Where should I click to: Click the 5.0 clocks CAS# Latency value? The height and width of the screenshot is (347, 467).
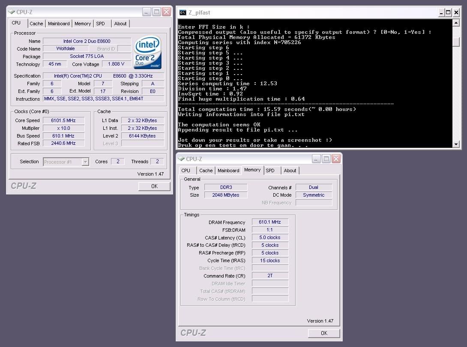270,237
